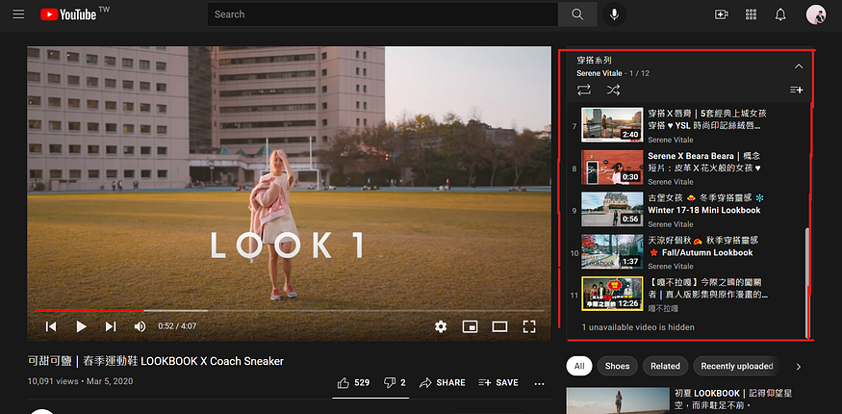
Task: Click in the Search input field
Action: pyautogui.click(x=382, y=14)
